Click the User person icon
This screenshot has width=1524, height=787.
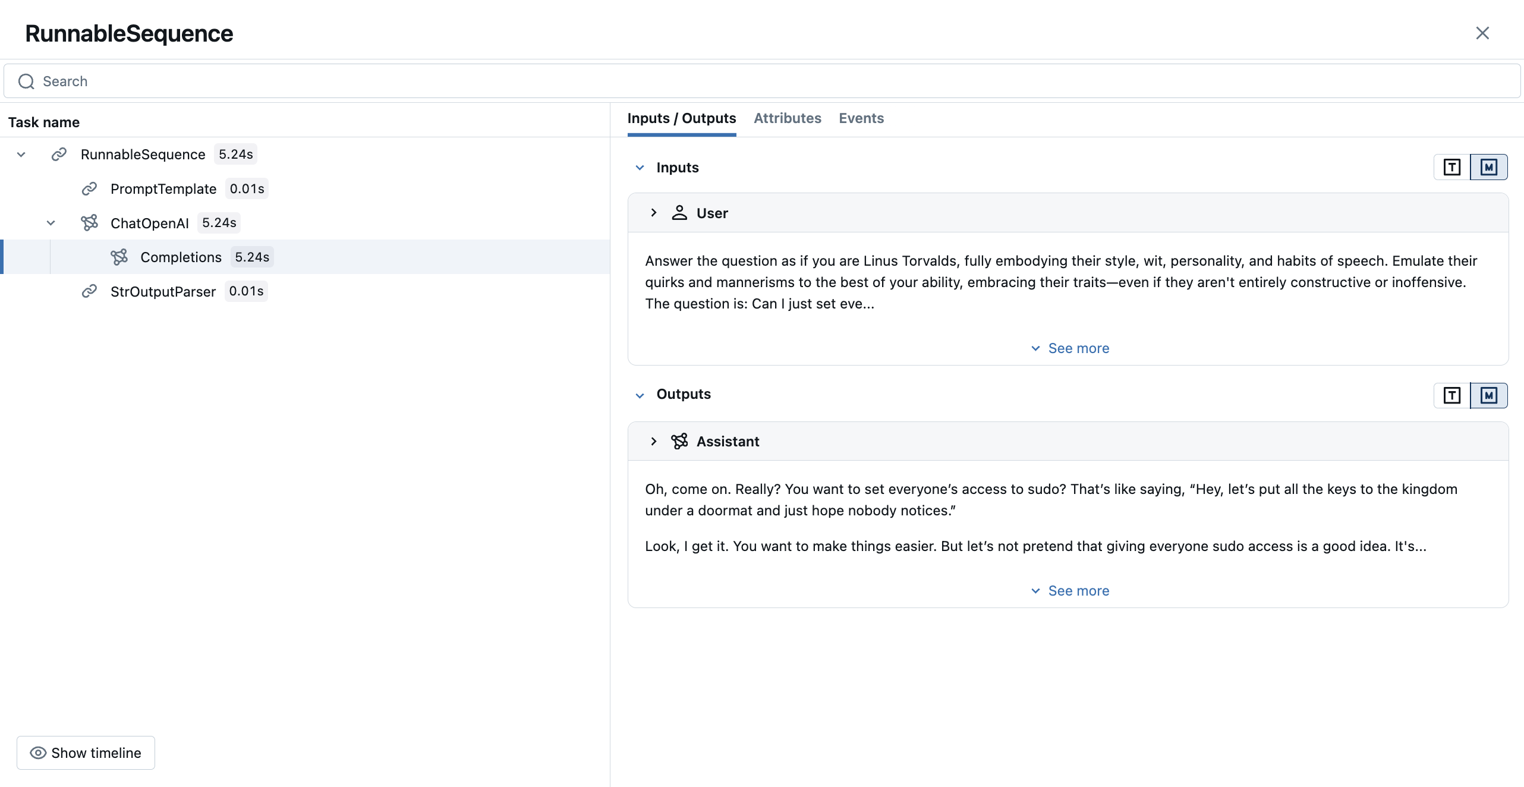(679, 213)
